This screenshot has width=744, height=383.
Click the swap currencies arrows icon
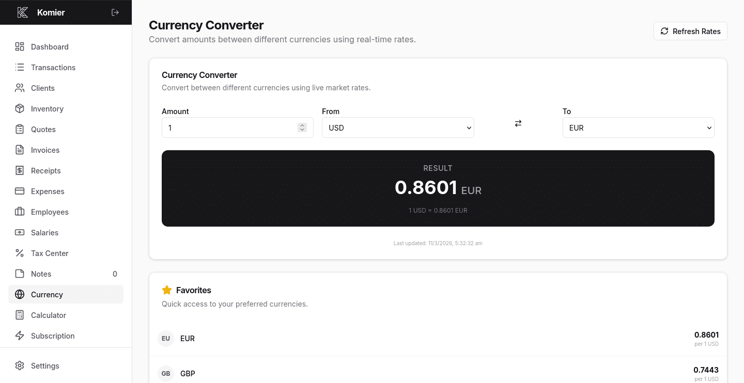[518, 123]
